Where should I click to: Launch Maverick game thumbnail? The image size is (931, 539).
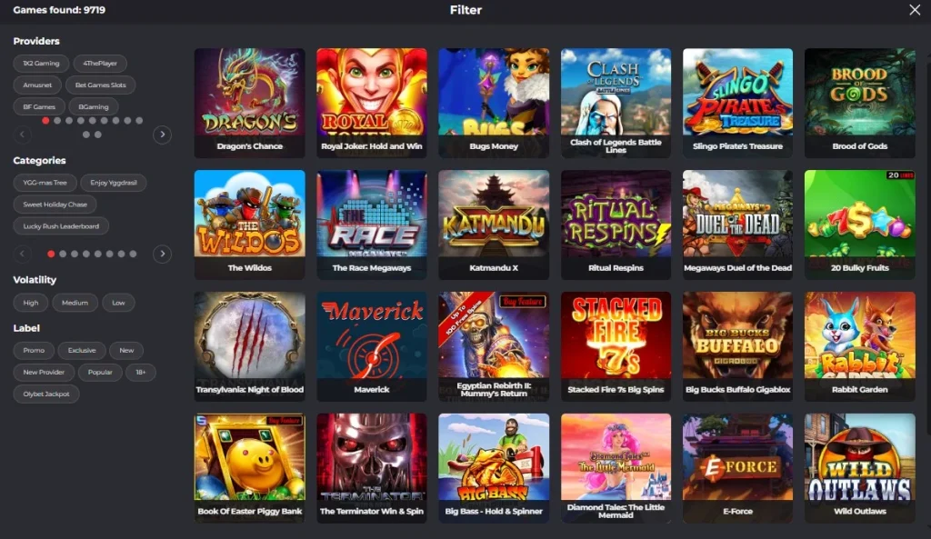[x=372, y=346]
